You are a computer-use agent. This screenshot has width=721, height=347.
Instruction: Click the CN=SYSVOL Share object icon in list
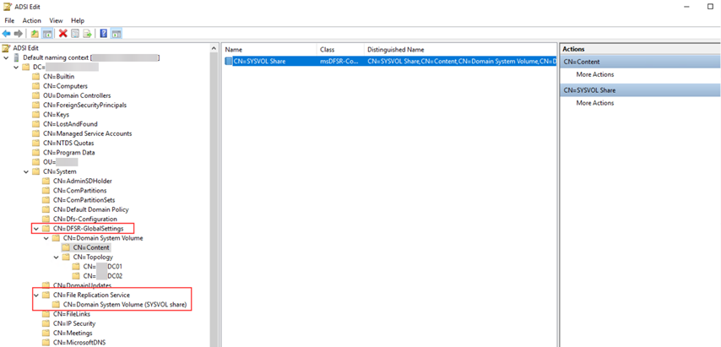point(229,61)
